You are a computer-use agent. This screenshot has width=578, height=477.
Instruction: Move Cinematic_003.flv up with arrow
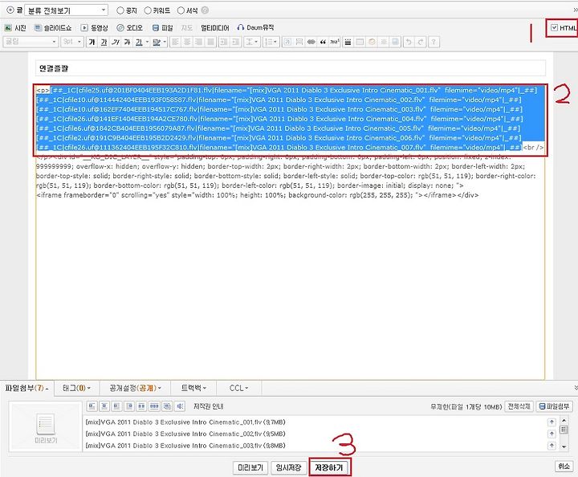pyautogui.click(x=552, y=446)
